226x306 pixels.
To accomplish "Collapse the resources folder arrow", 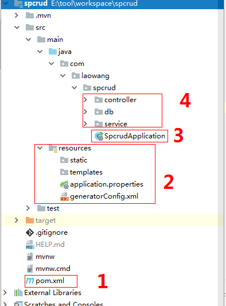I will (40, 148).
